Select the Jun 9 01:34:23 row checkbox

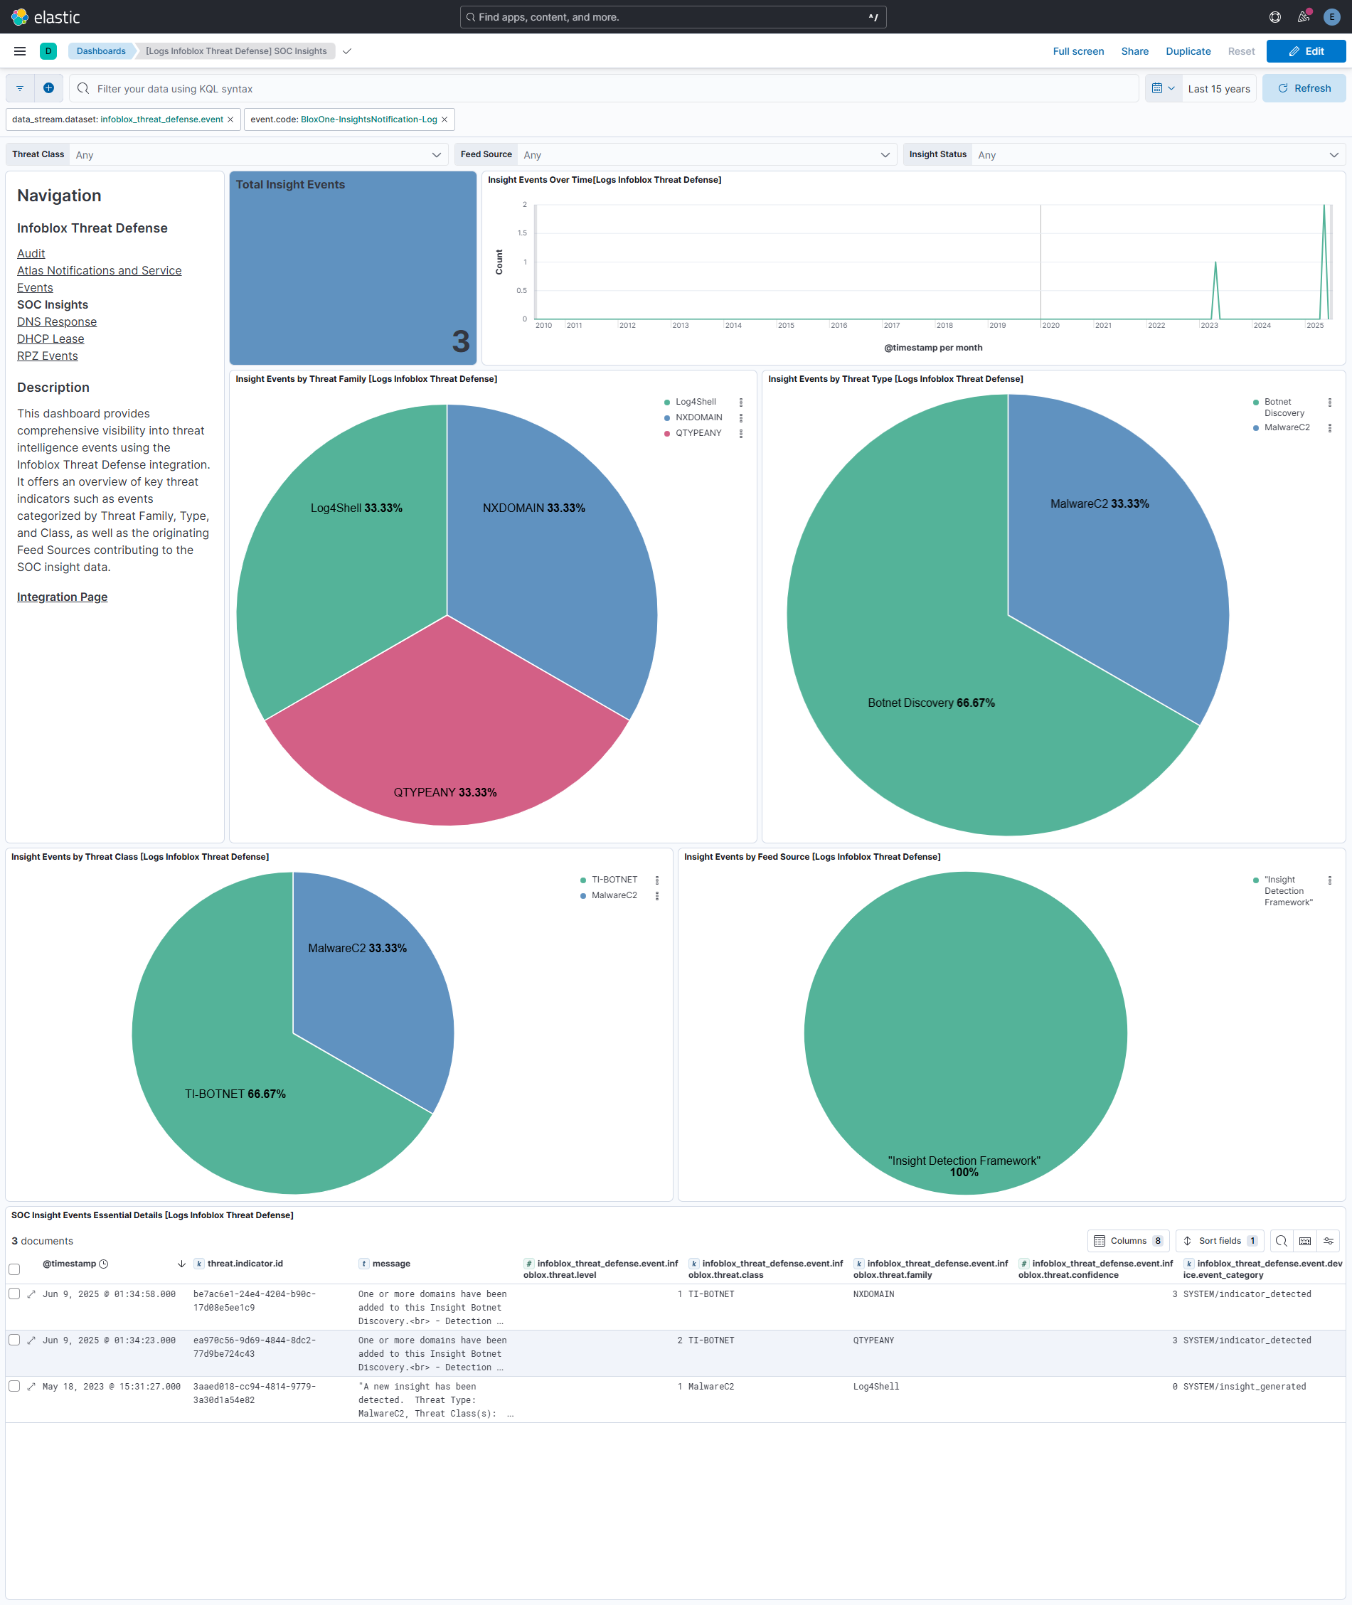point(14,1340)
